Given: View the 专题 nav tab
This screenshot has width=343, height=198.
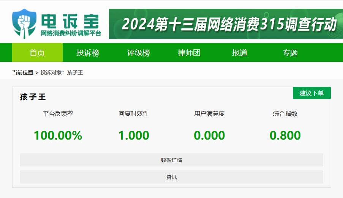Looking at the screenshot, I should (x=290, y=52).
